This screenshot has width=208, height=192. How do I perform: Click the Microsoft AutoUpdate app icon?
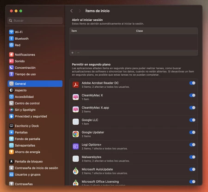(x=76, y=171)
